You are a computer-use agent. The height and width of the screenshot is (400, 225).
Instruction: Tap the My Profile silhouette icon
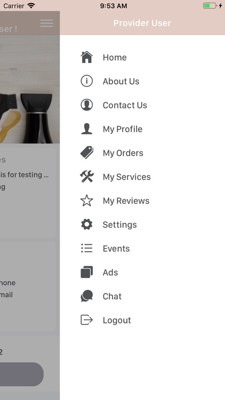(87, 129)
